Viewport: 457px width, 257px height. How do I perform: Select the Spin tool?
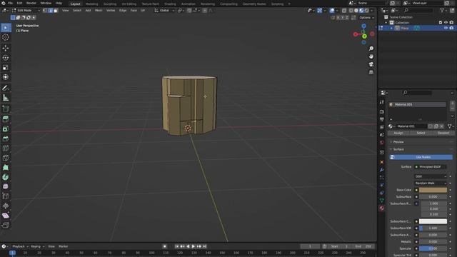[6, 177]
